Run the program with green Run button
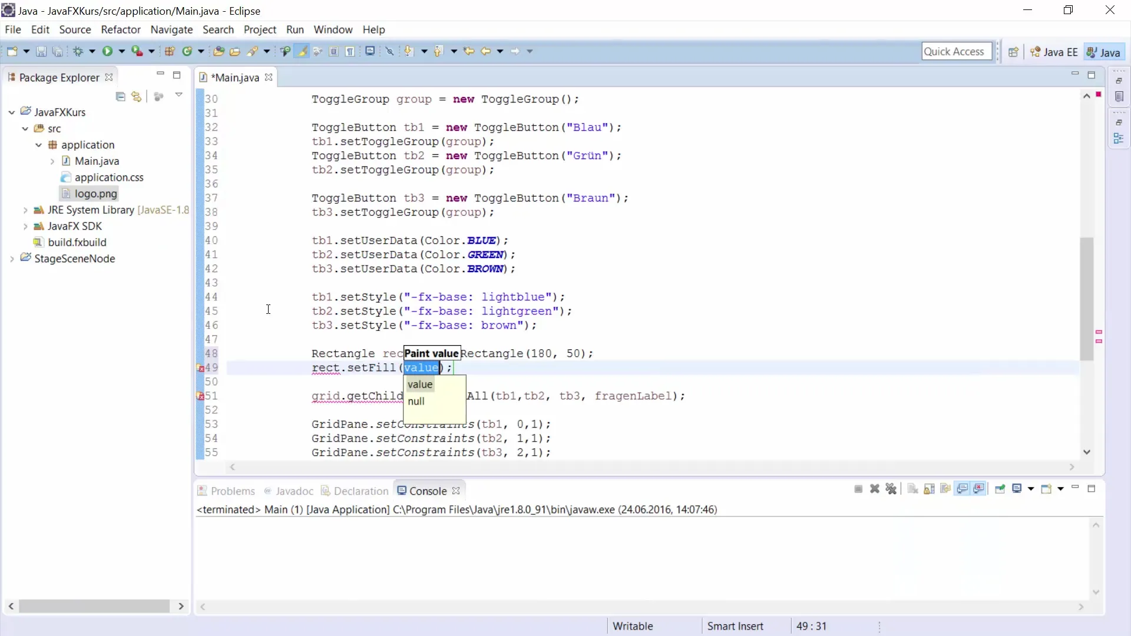Image resolution: width=1131 pixels, height=636 pixels. (107, 52)
